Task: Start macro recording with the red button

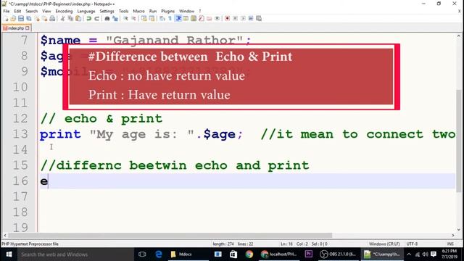Action: click(227, 19)
